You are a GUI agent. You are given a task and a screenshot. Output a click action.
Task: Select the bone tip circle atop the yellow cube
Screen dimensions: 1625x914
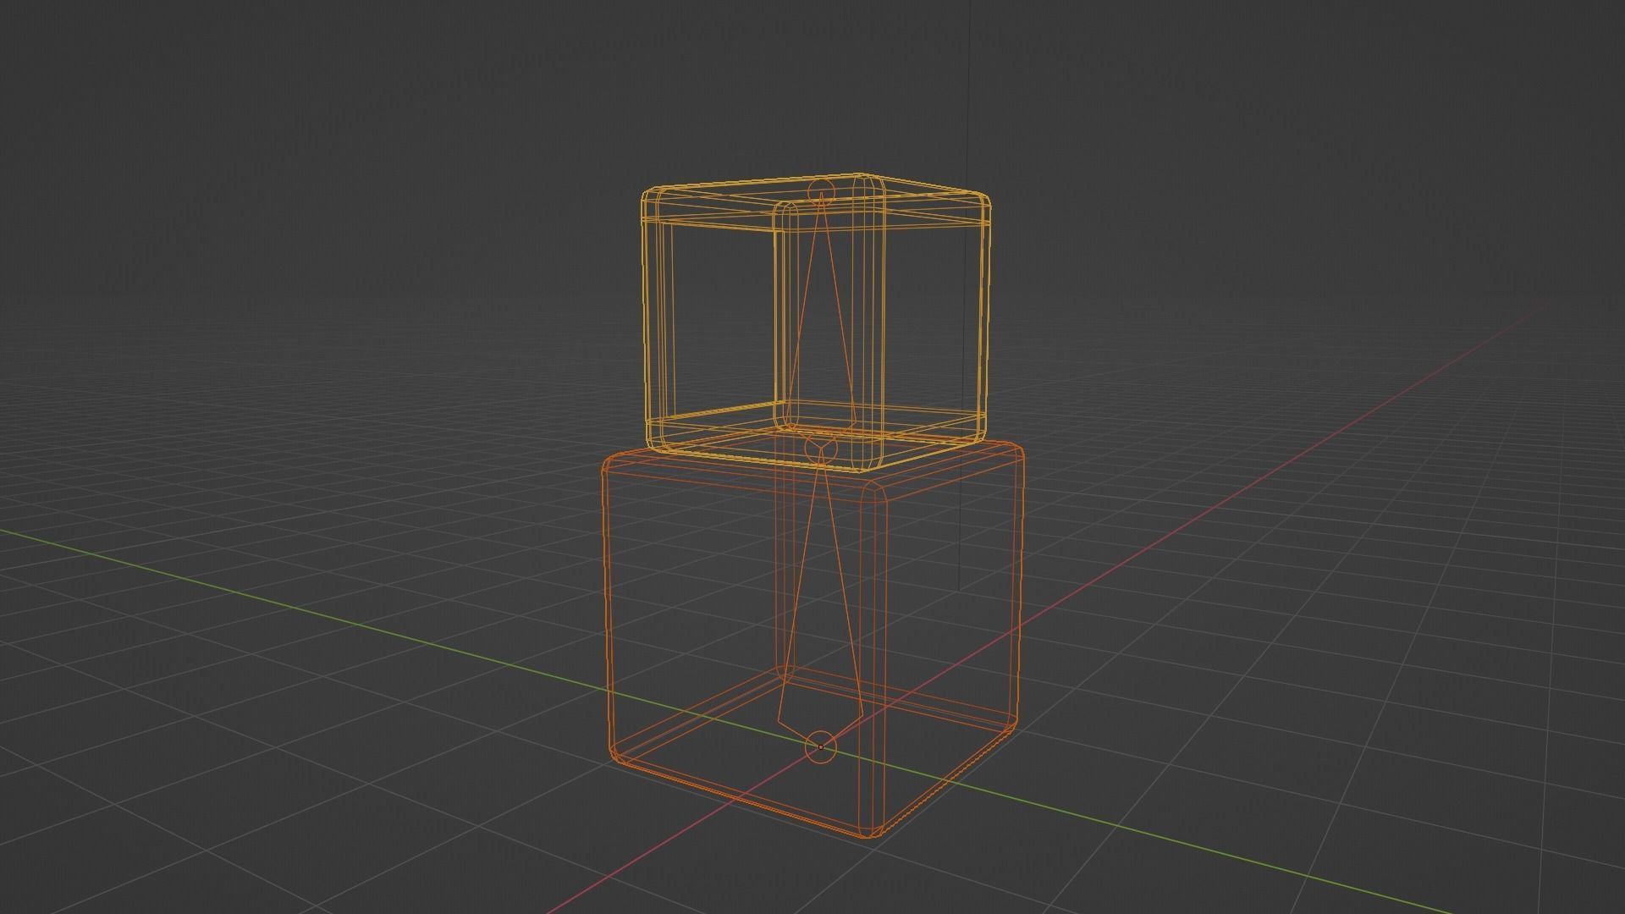click(820, 194)
